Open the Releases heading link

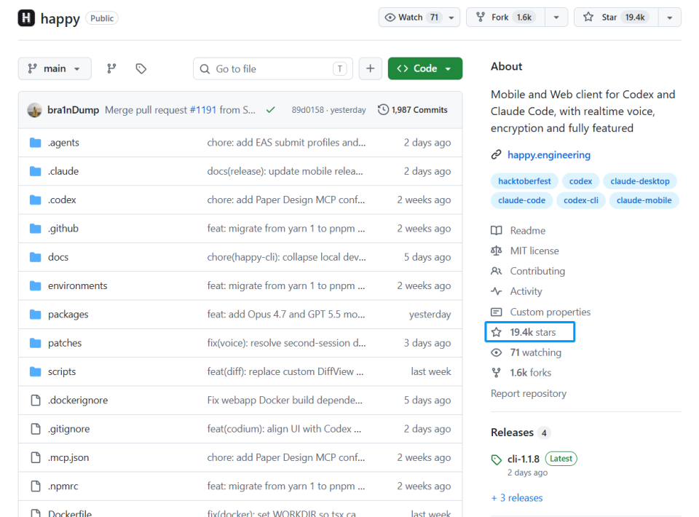pyautogui.click(x=512, y=433)
